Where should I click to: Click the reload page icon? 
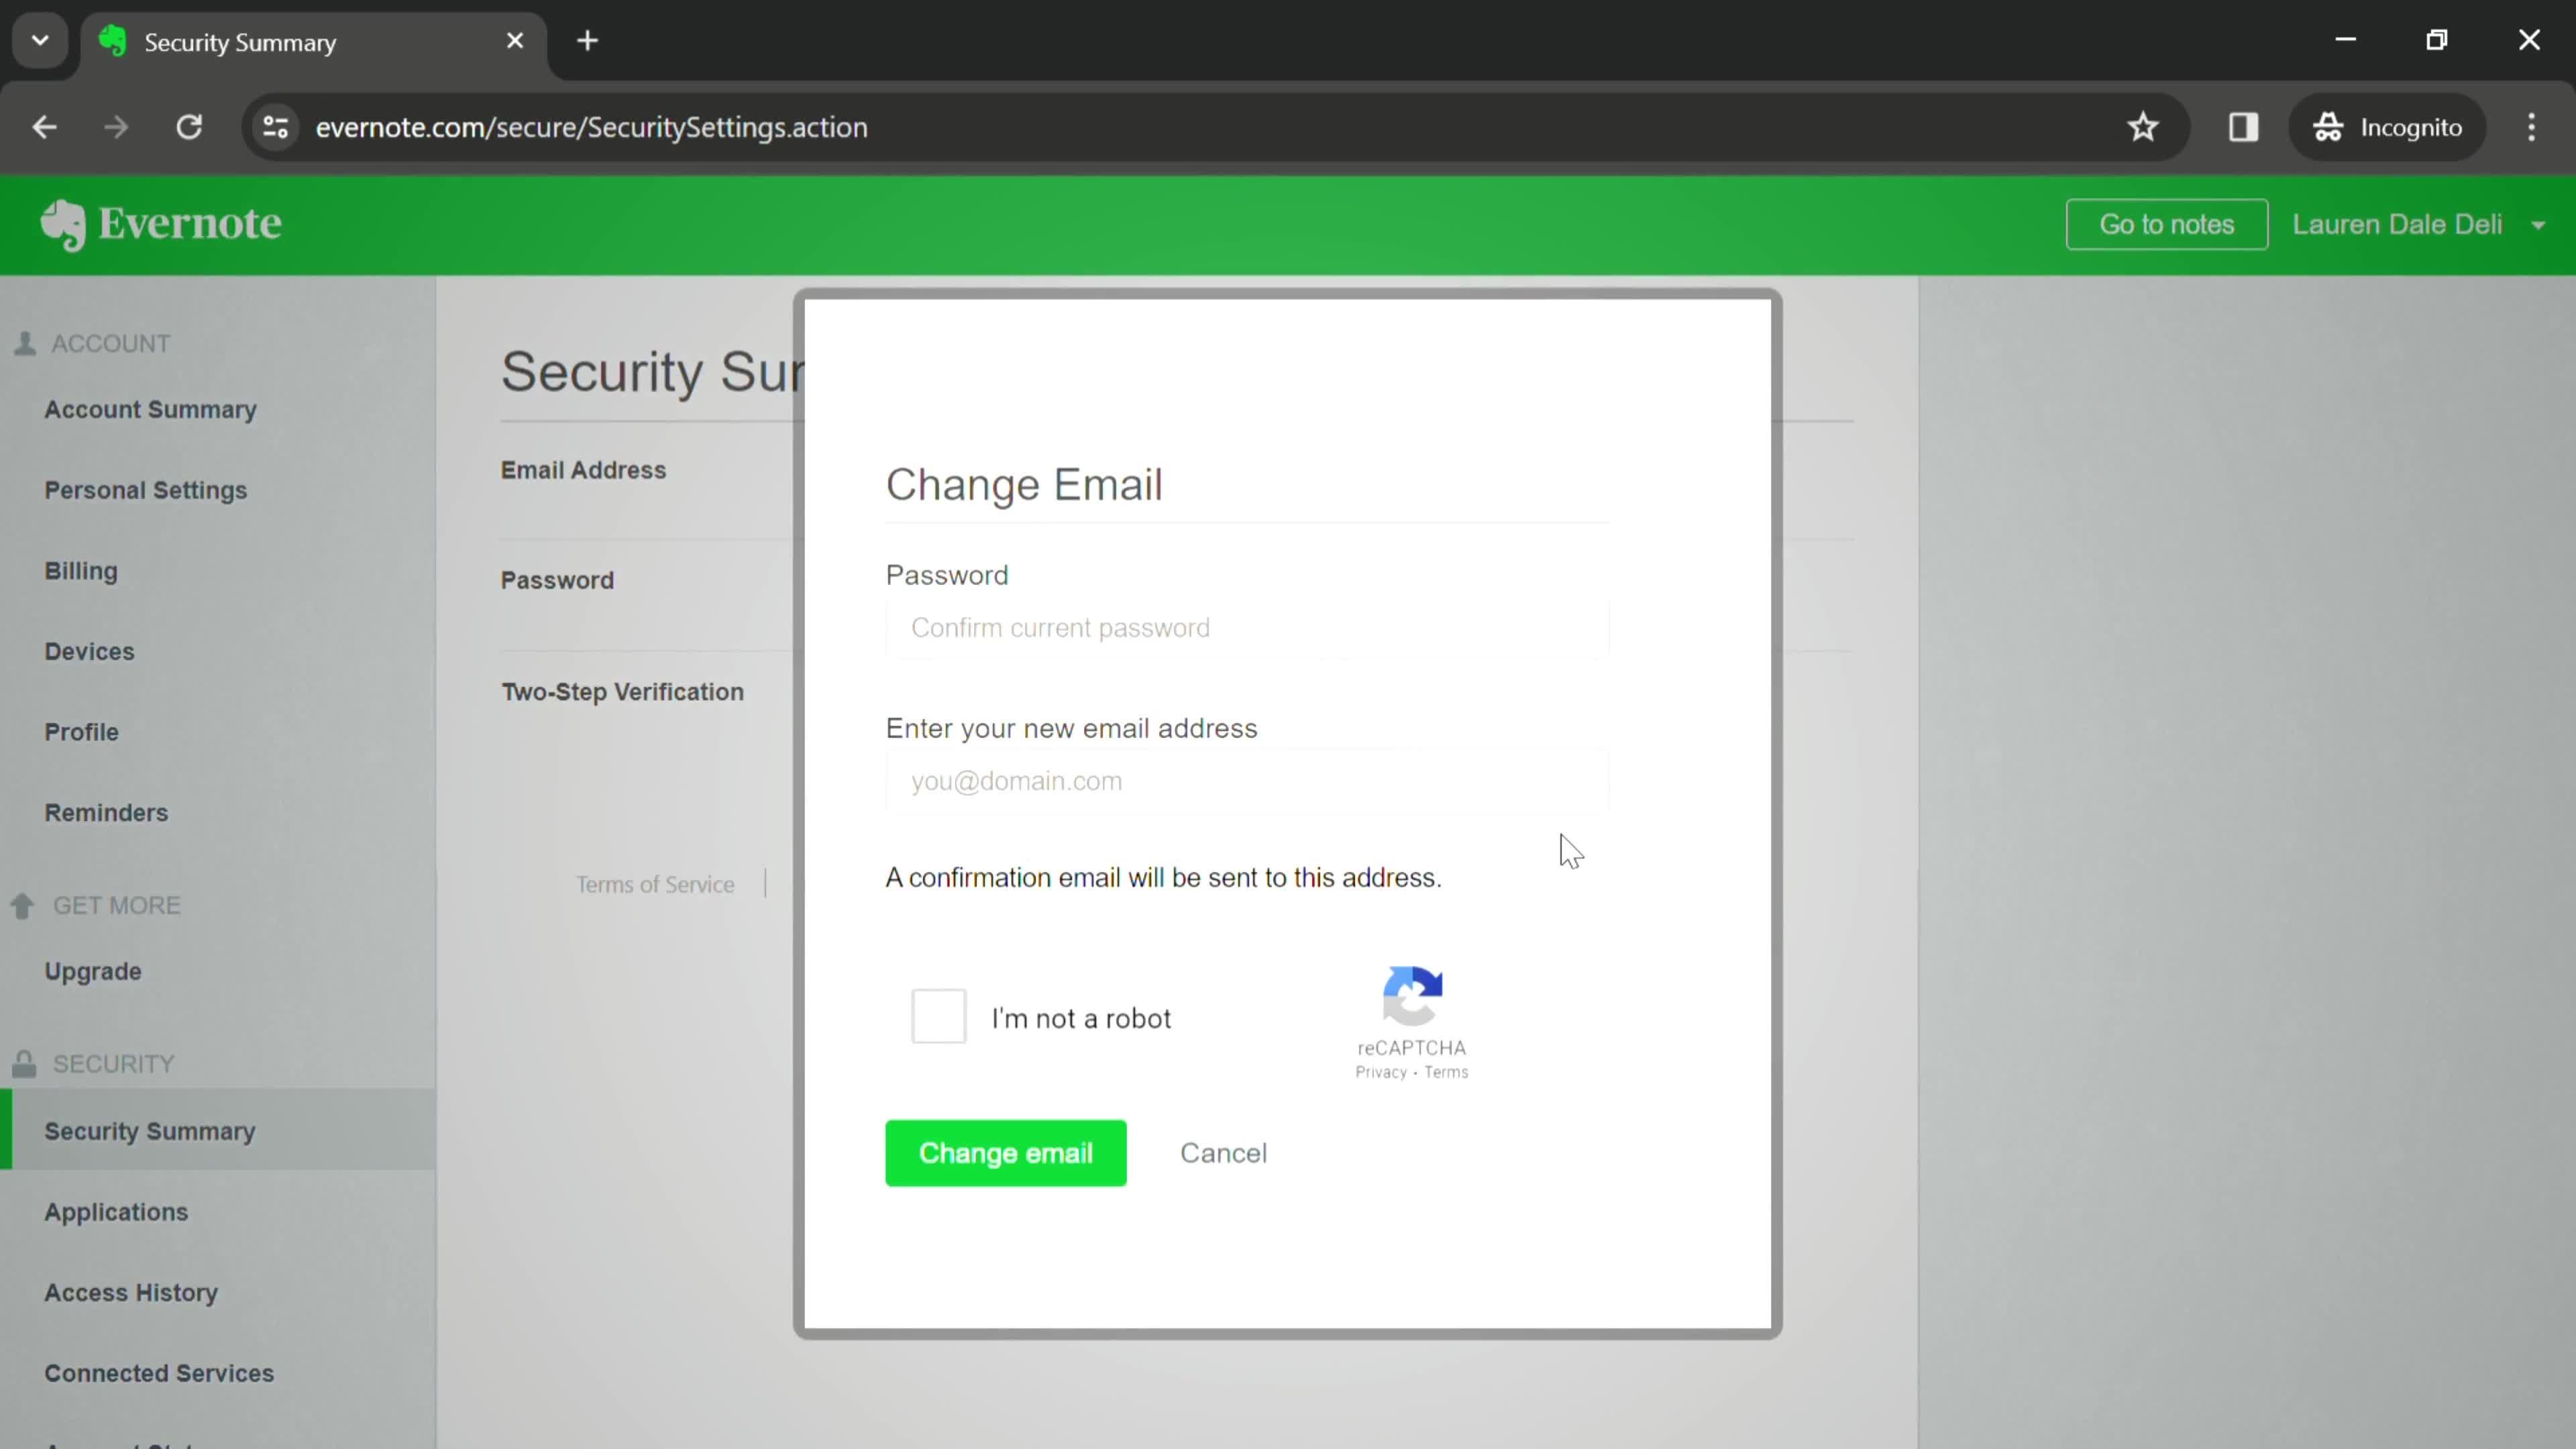coord(188,125)
